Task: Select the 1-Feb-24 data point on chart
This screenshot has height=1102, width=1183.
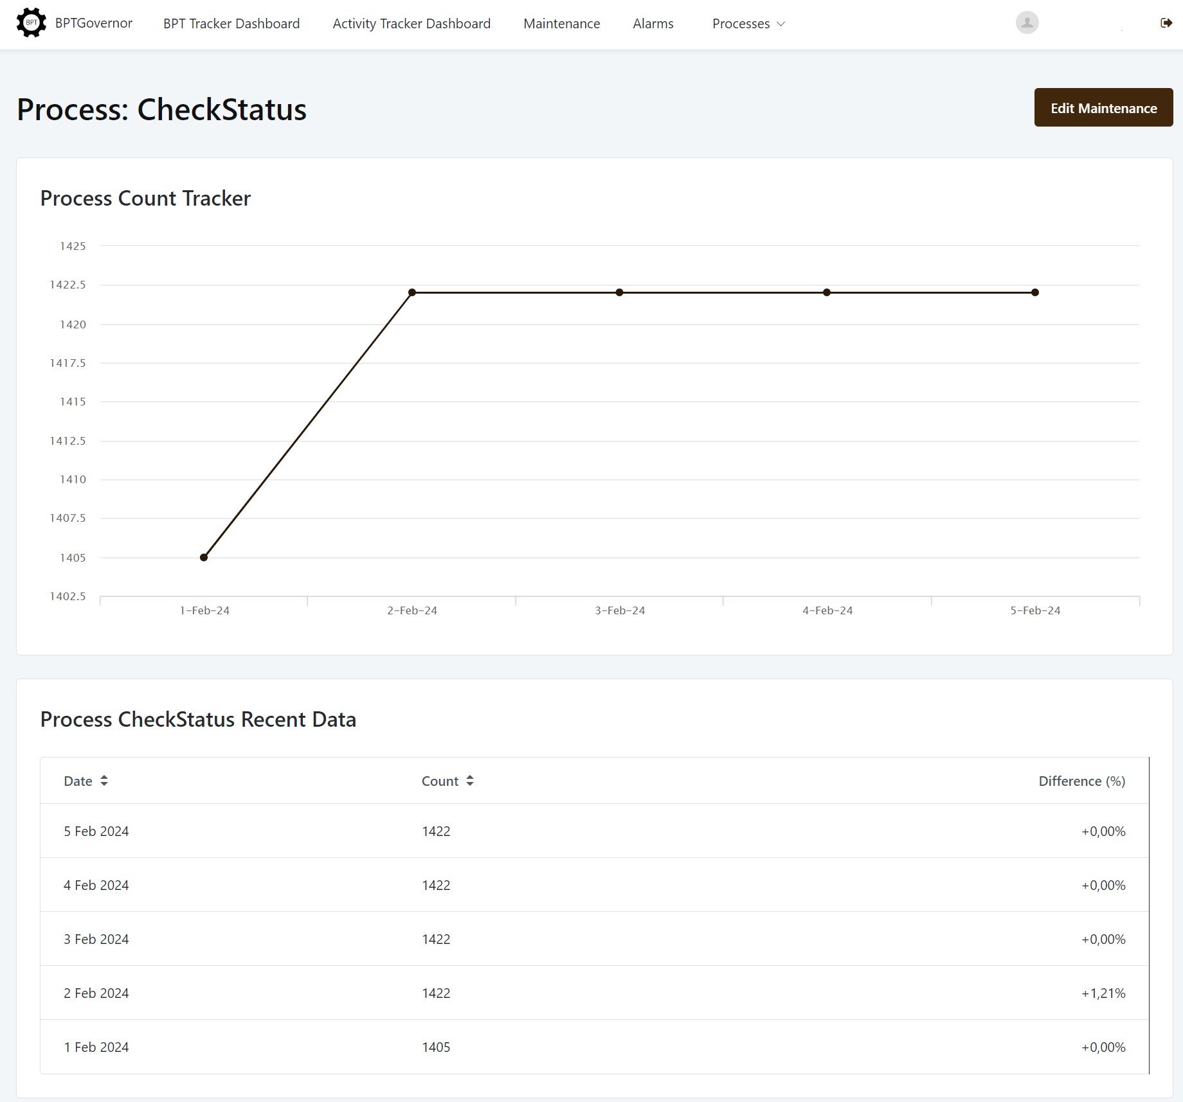Action: click(204, 557)
